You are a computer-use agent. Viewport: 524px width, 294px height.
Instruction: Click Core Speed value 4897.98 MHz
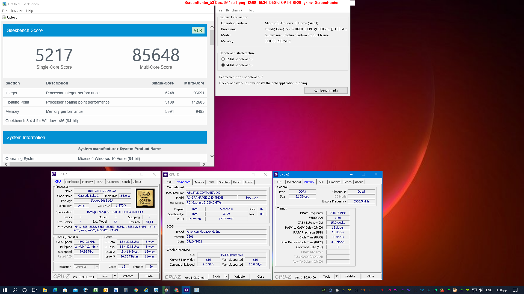tap(87, 242)
